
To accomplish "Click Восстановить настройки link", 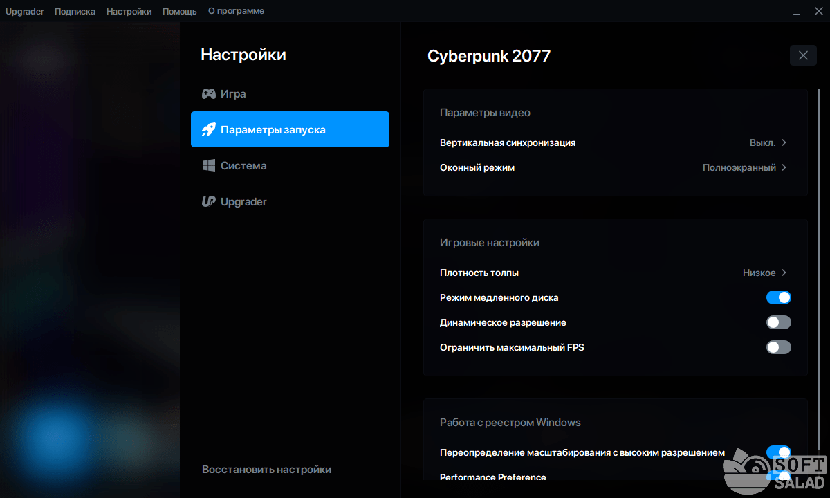I will tap(266, 469).
